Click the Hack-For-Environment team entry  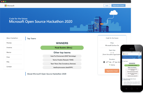[62, 56]
